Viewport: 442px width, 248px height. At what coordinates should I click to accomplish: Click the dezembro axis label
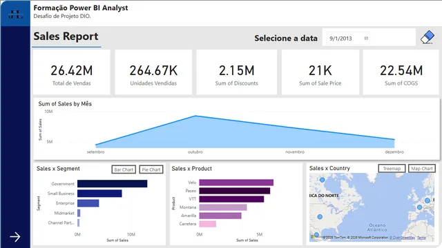[x=394, y=152]
